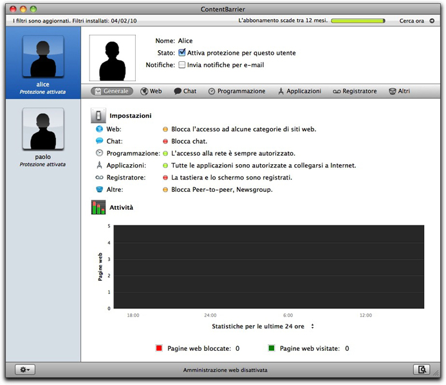Click 'Protezione attivata' under paolo
This screenshot has height=385, width=446.
42,164
